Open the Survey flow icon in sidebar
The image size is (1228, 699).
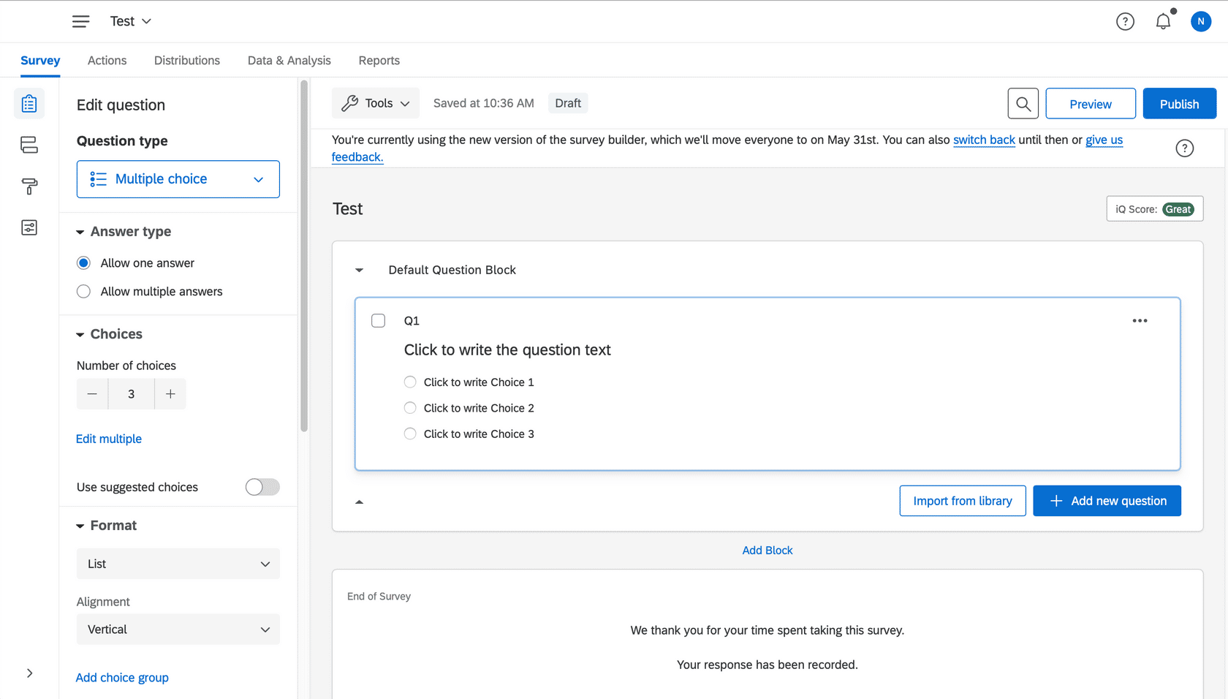29,145
